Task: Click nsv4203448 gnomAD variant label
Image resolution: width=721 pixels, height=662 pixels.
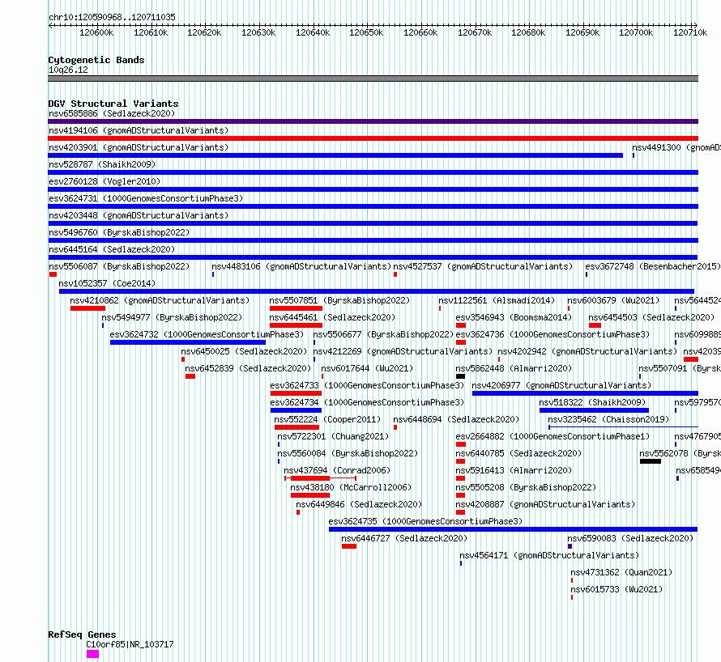Action: click(x=139, y=215)
